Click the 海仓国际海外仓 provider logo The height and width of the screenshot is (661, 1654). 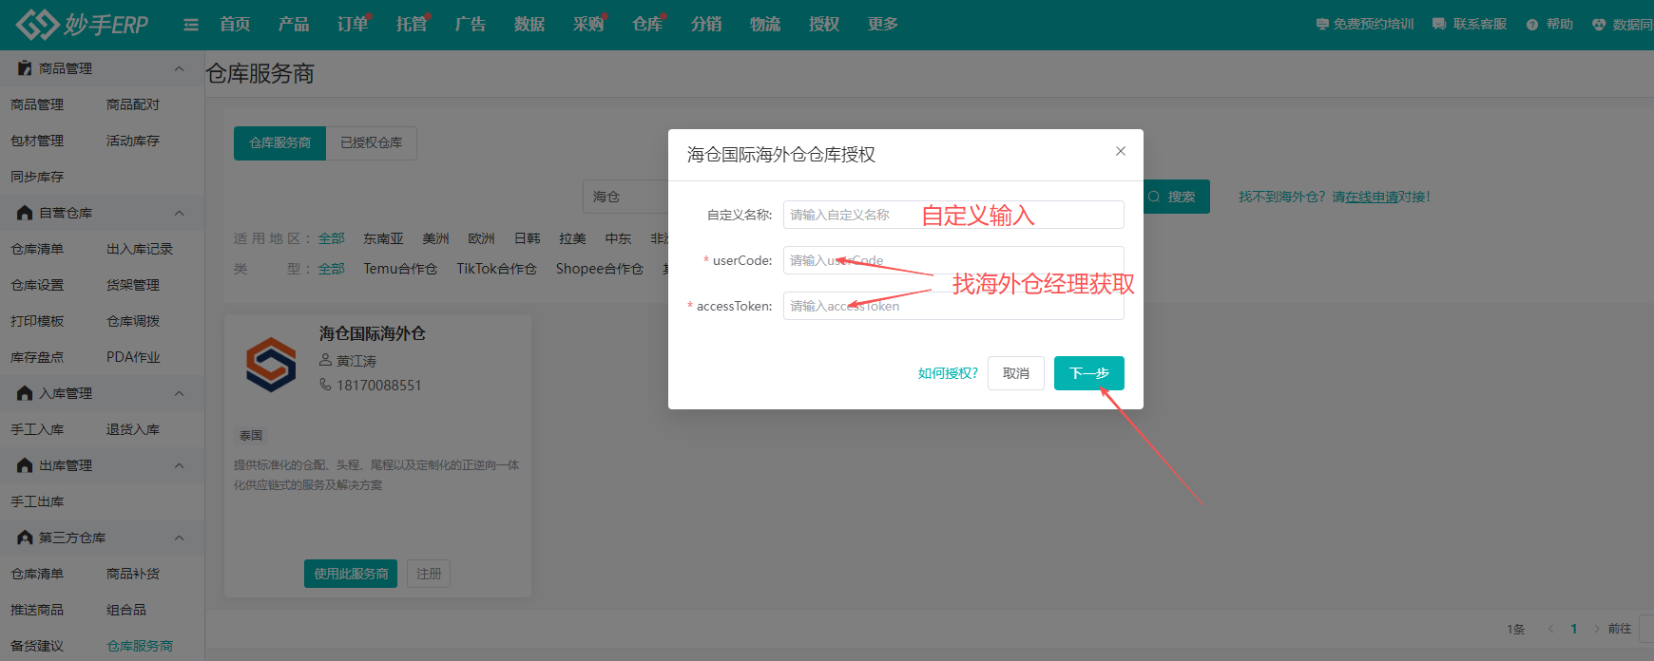click(271, 365)
